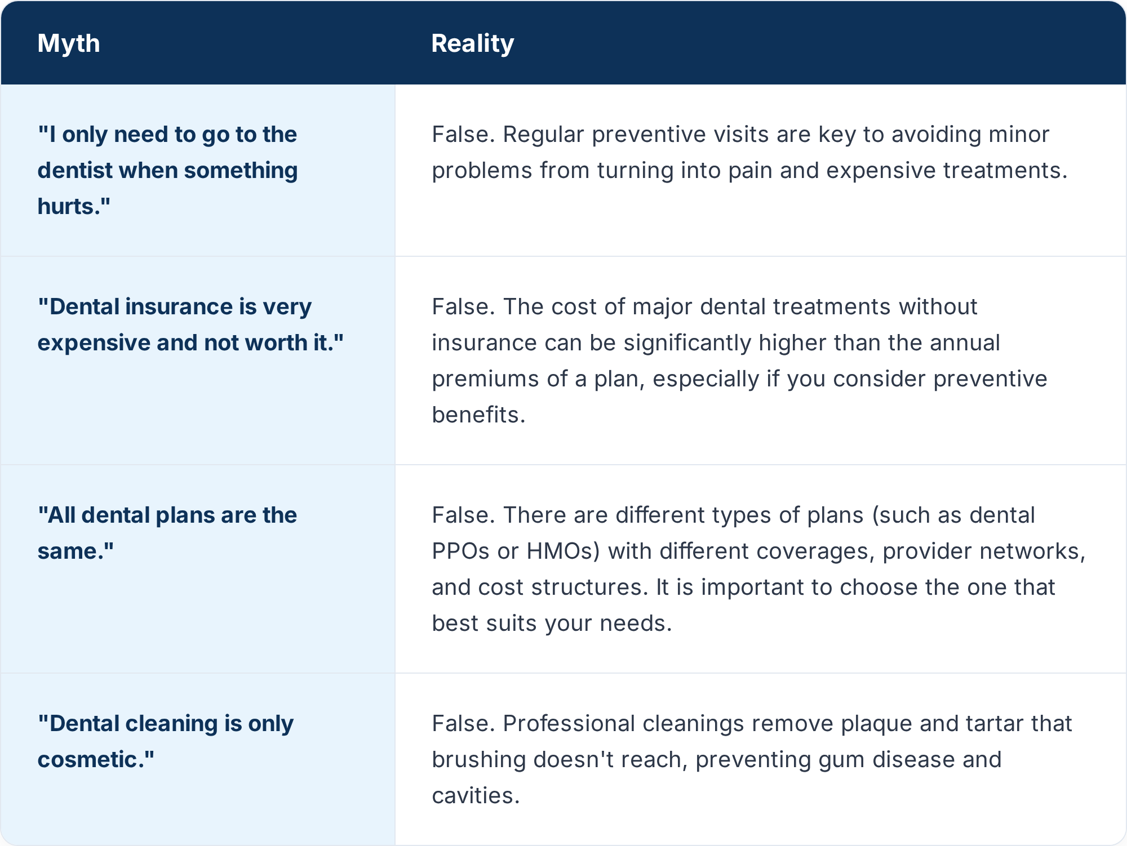
Task: Click the reality text about regular preventive visits
Action: [749, 152]
